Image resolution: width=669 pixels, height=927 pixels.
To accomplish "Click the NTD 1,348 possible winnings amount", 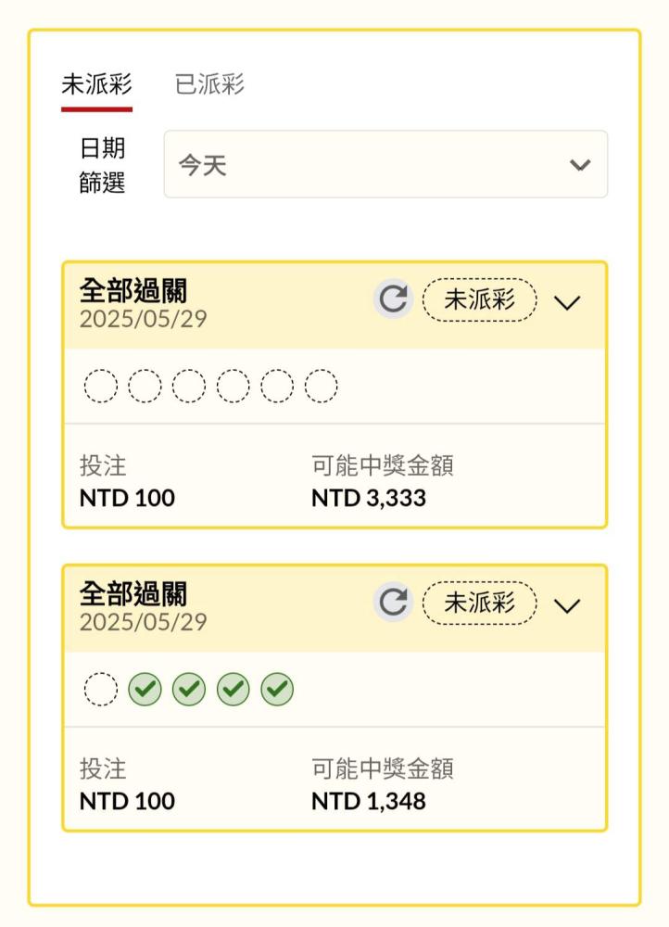I will click(x=369, y=801).
